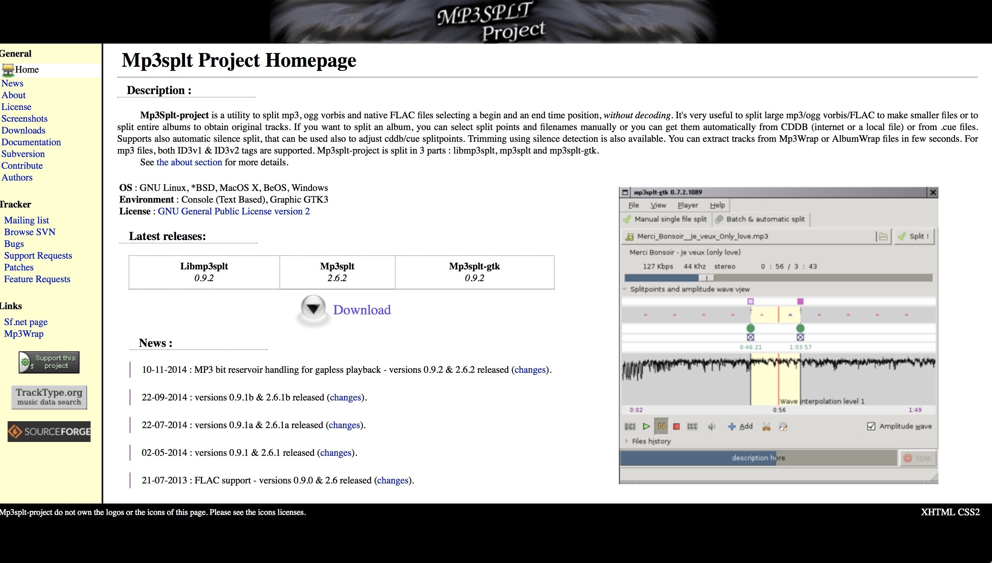
Task: Click the Add splitpoint button
Action: [740, 426]
